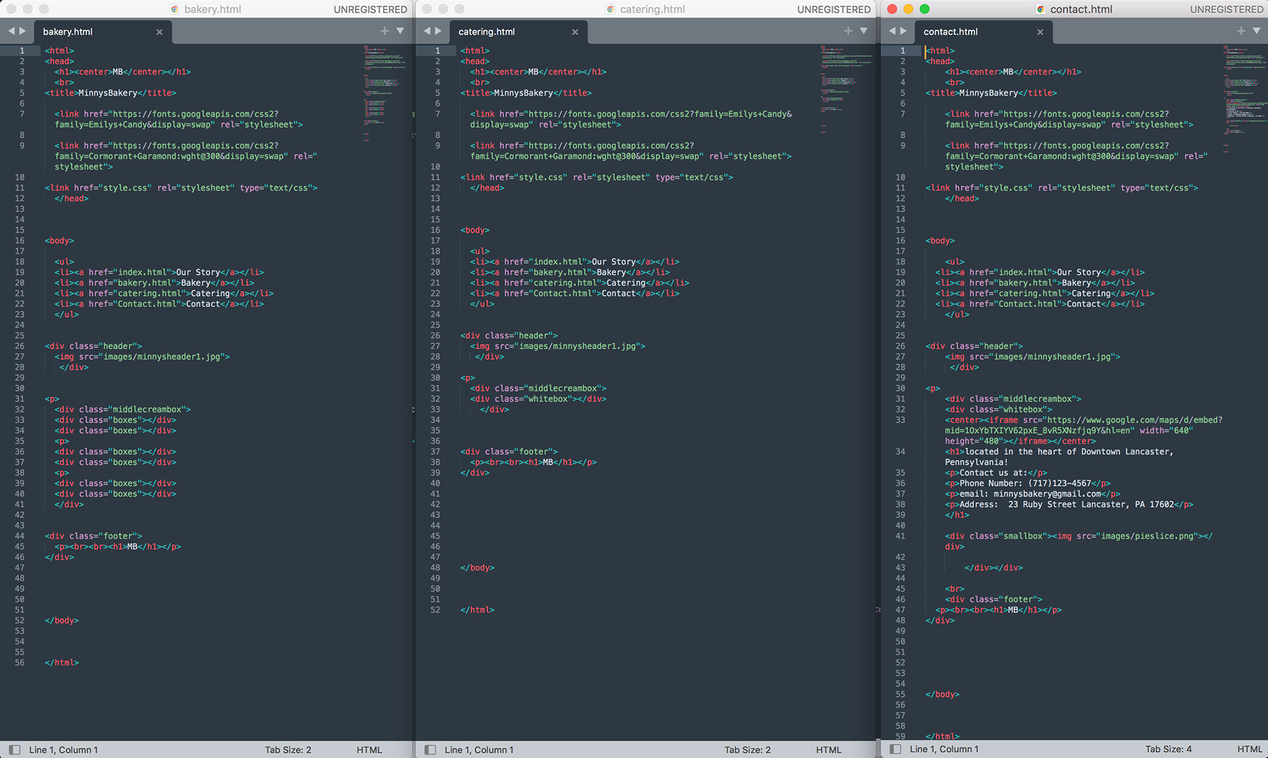
Task: Change Tab Size: 2 in bakery.html window
Action: 288,749
